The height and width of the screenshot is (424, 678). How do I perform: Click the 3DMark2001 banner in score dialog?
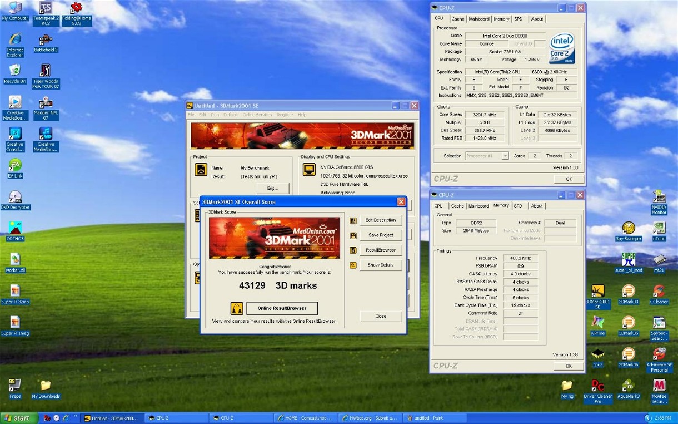[275, 238]
